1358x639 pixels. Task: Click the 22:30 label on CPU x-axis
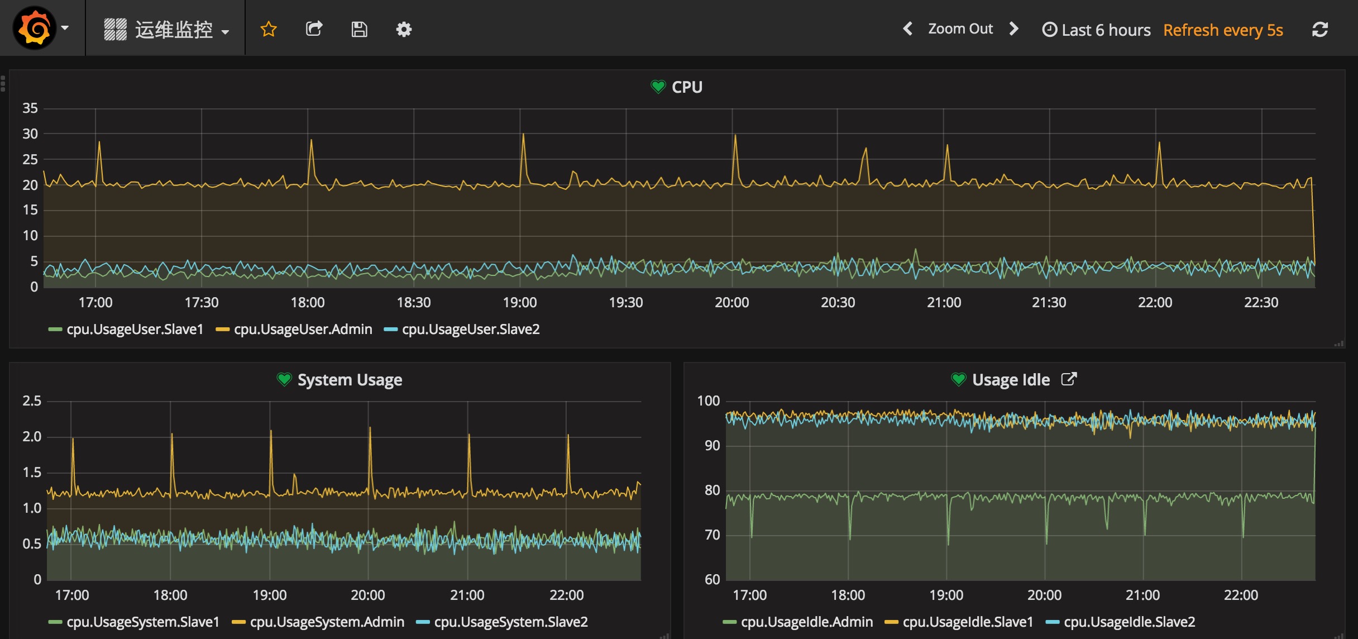pos(1261,303)
